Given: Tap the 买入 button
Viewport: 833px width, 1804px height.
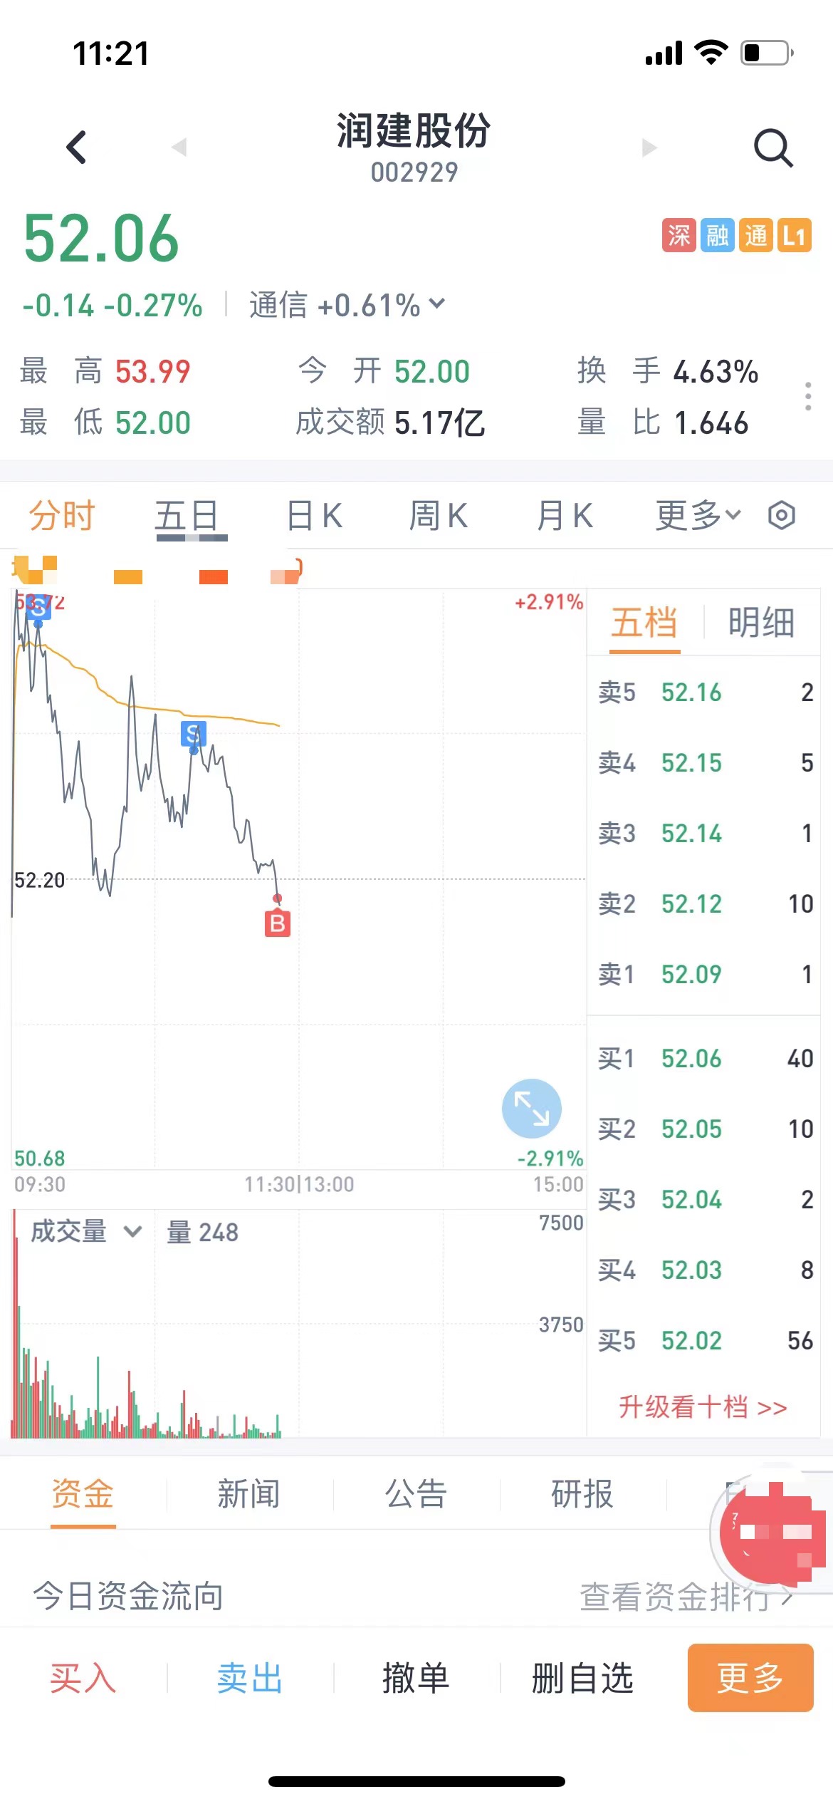Looking at the screenshot, I should click(x=83, y=1678).
